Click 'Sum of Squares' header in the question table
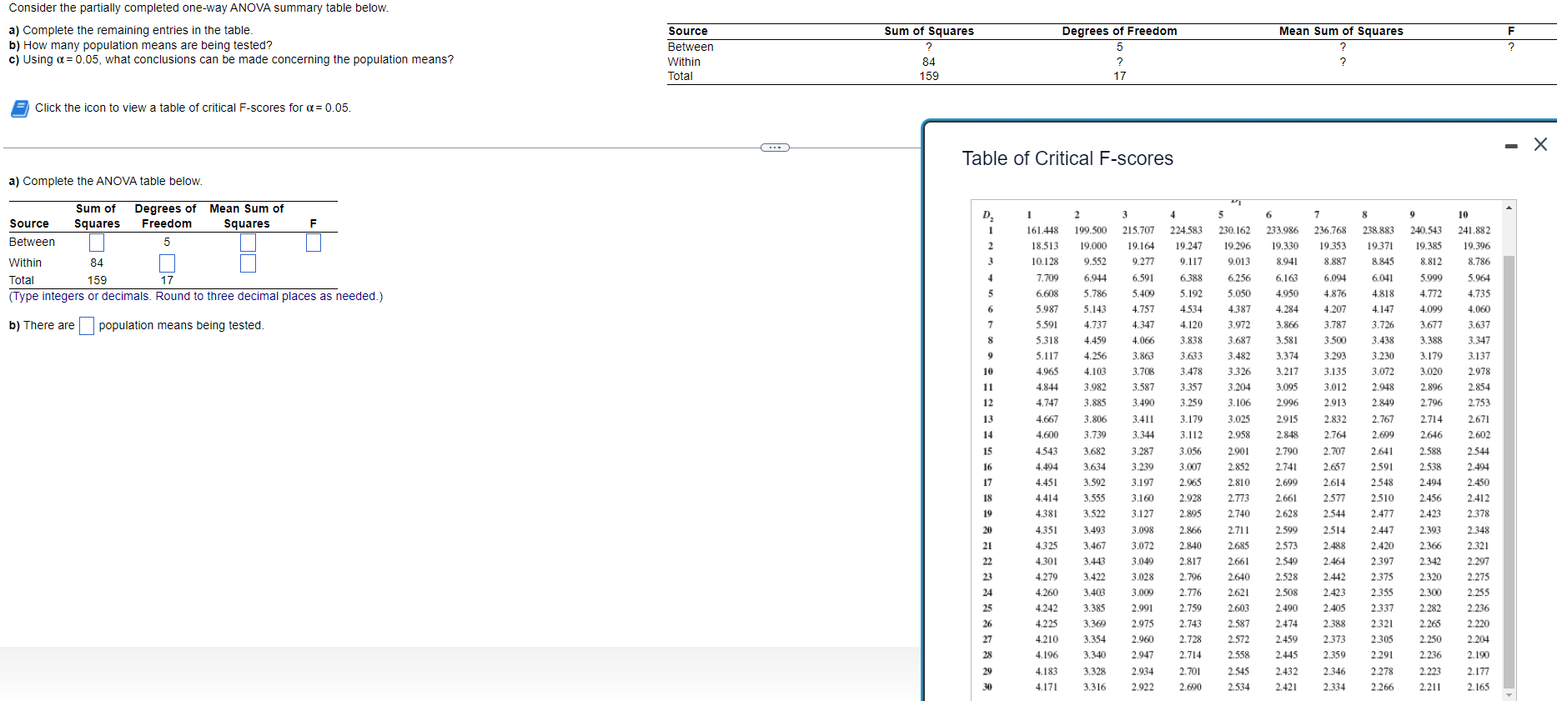Viewport: 1557px width, 701px height. (929, 32)
